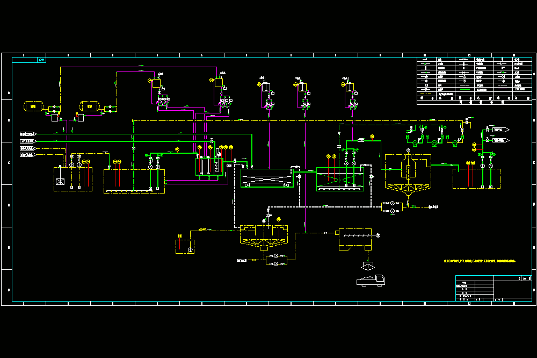This screenshot has width=537, height=358.
Task: Select the green reactor box with baffles
Action: click(209, 167)
